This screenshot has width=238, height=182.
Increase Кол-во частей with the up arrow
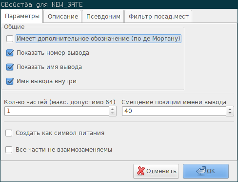pyautogui.click(x=113, y=109)
